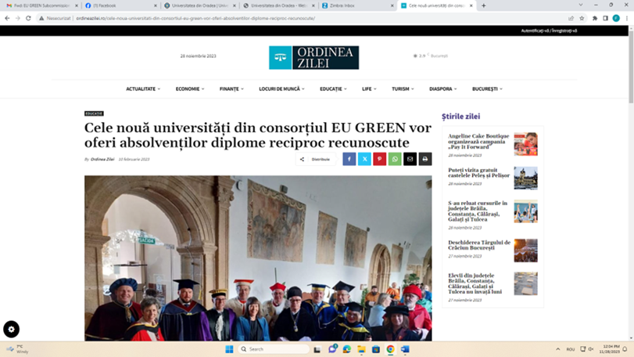
Task: Print the article using printer icon
Action: point(424,159)
